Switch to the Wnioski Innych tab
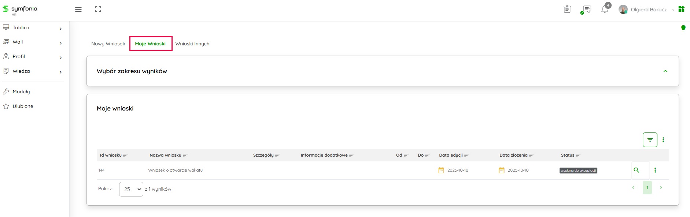 pyautogui.click(x=192, y=44)
